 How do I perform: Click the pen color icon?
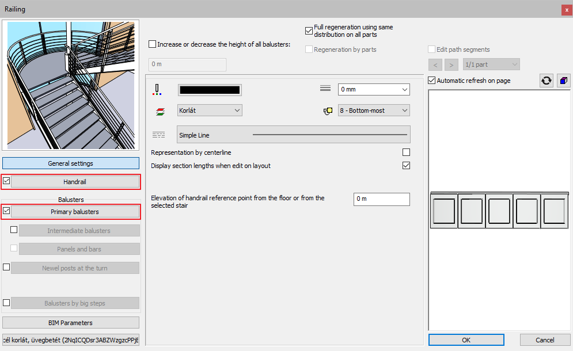[156, 89]
